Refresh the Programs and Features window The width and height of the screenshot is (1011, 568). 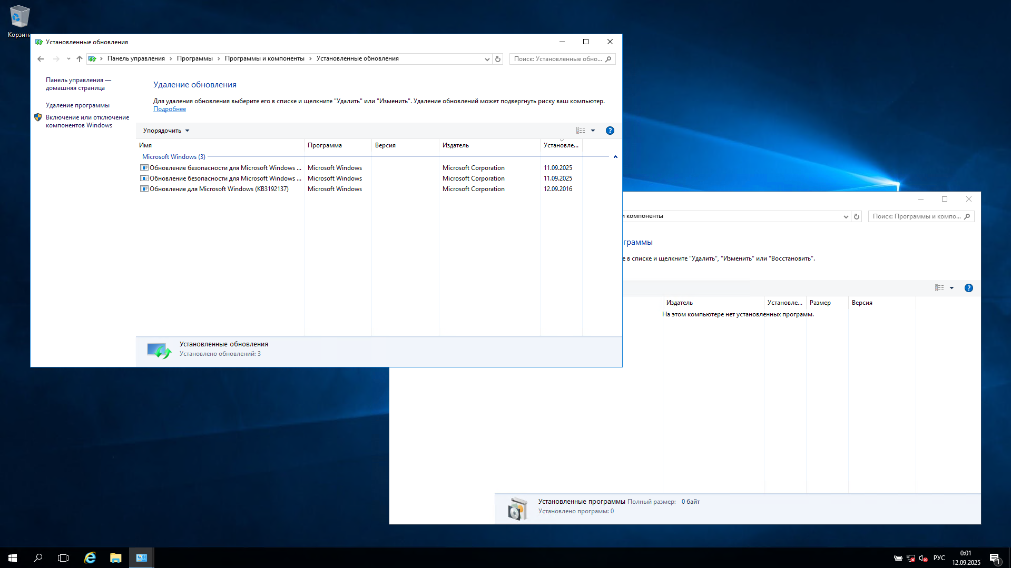pos(857,216)
